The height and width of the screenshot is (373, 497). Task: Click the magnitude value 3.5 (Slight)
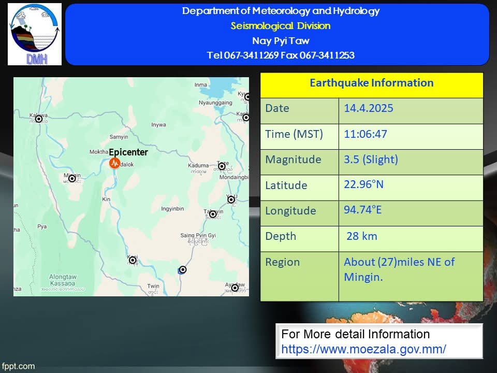pos(371,159)
